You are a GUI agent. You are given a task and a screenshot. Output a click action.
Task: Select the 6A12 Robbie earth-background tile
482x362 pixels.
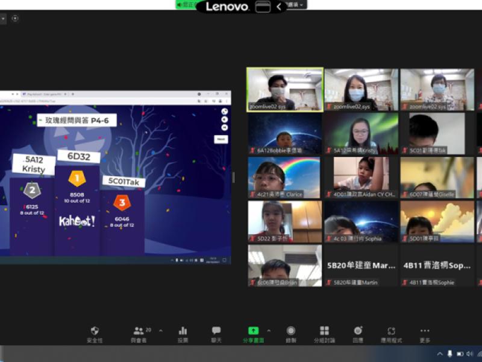[x=285, y=133]
